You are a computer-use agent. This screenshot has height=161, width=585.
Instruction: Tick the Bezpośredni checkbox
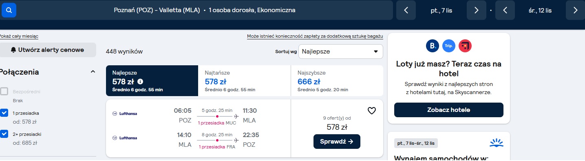coord(4,92)
